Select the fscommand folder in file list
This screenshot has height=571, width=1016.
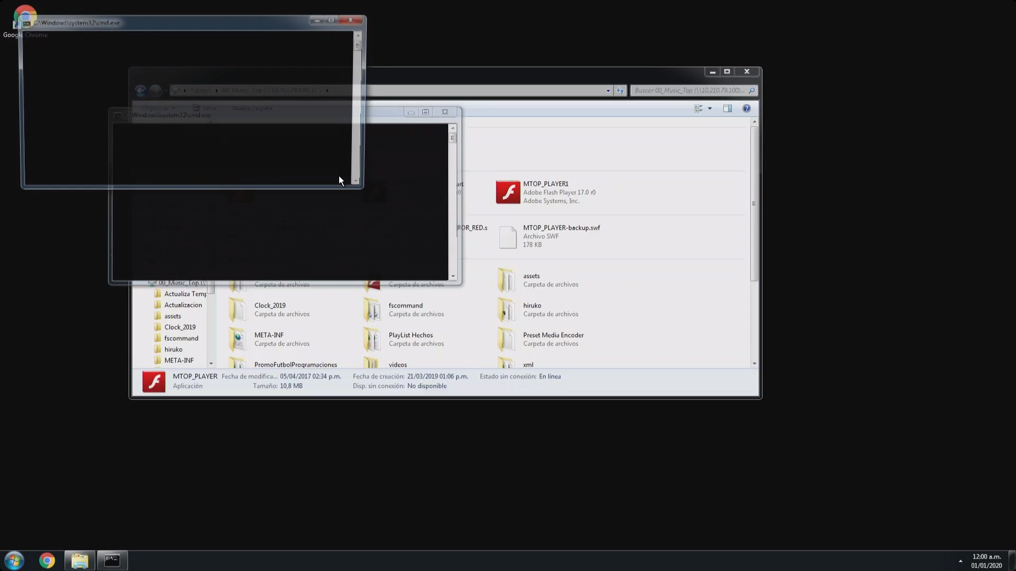pyautogui.click(x=404, y=310)
